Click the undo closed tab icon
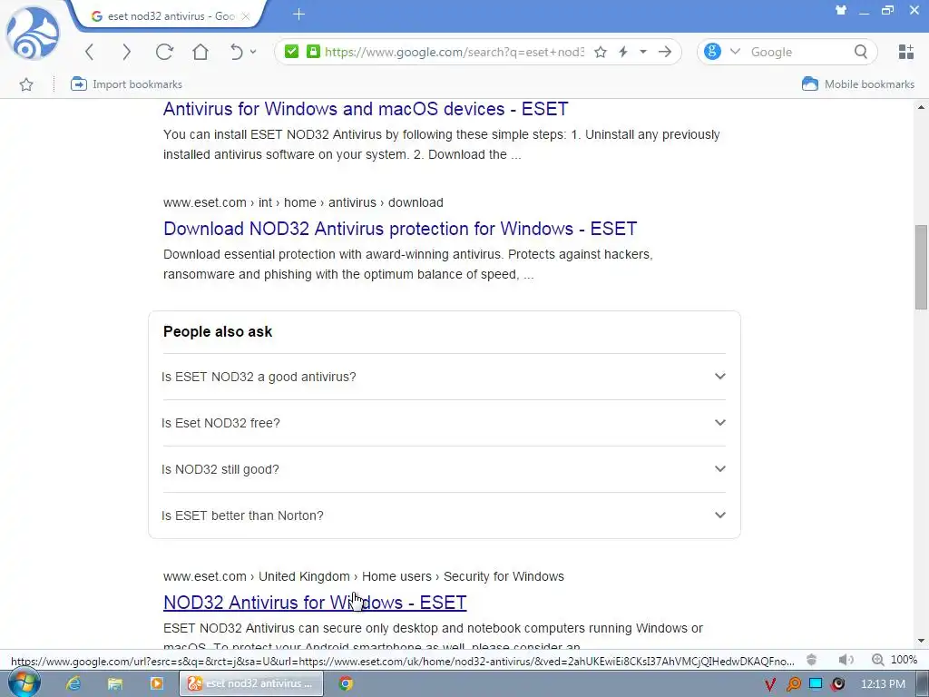This screenshot has height=697, width=929. coord(237,52)
